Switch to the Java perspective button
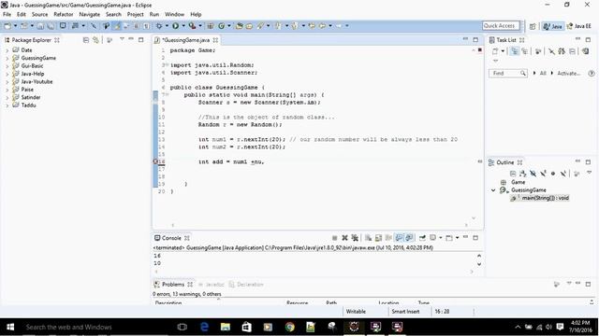This screenshot has width=599, height=336. pyautogui.click(x=553, y=26)
